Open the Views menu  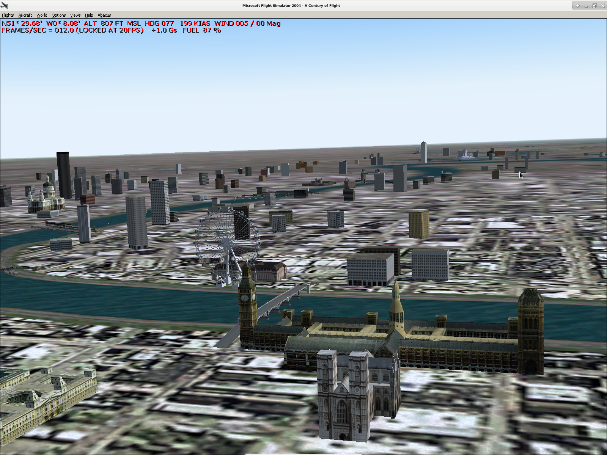75,15
